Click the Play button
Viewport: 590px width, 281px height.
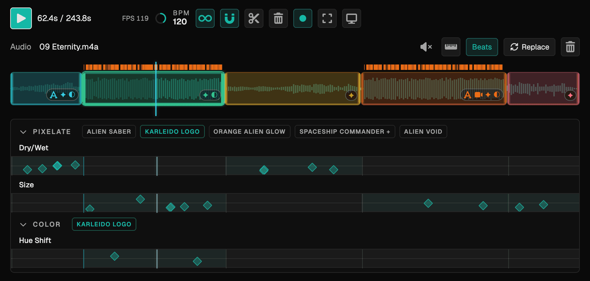(21, 18)
